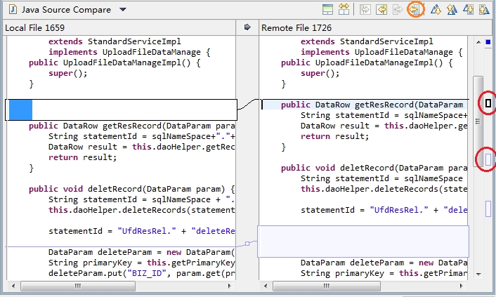496x297 pixels.
Task: Select the Remote File 1726 header
Action: (x=296, y=28)
